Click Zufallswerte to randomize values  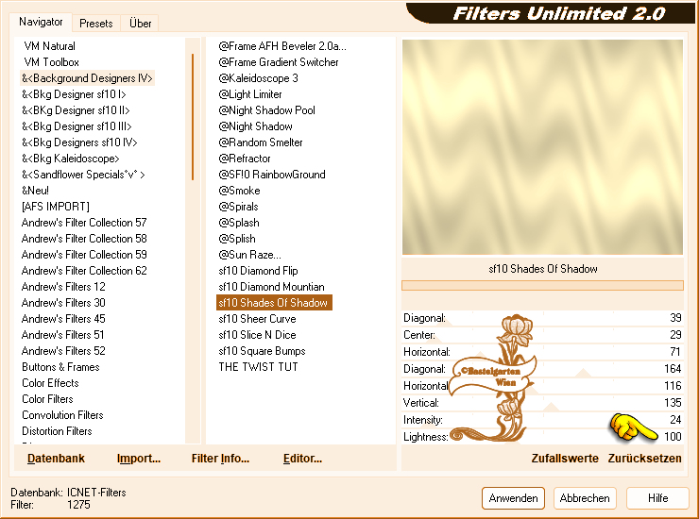pos(565,459)
